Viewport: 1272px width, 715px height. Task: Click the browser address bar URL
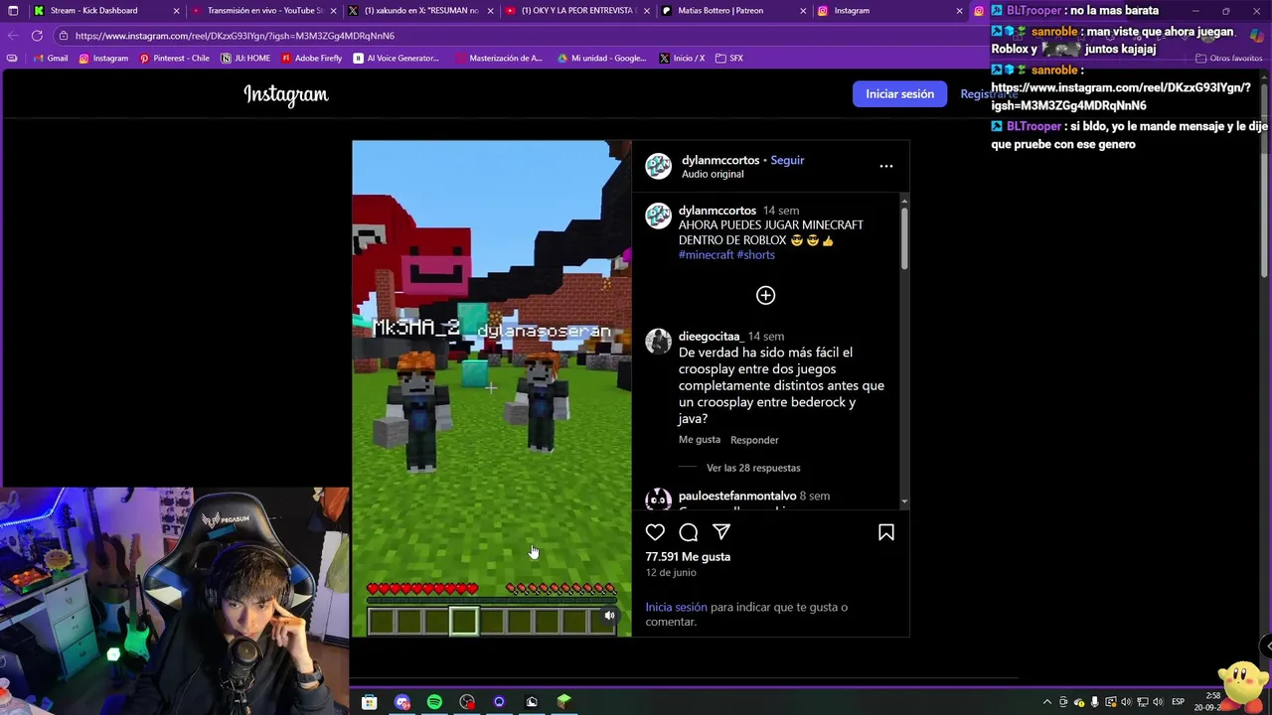pyautogui.click(x=235, y=36)
